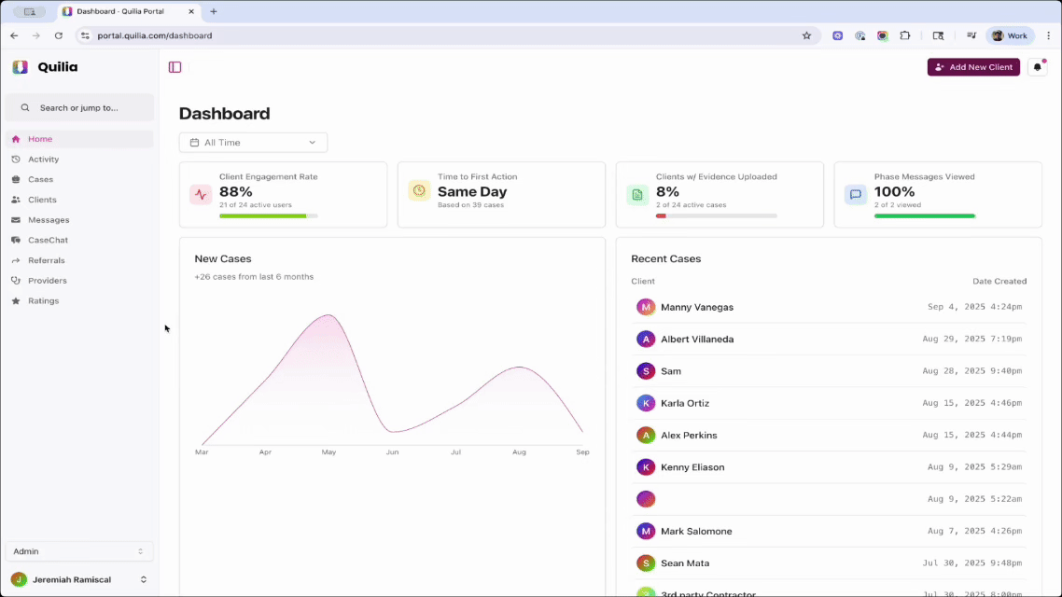Image resolution: width=1062 pixels, height=597 pixels.
Task: Open Manny Vanegas from Recent Cases
Action: tap(697, 306)
